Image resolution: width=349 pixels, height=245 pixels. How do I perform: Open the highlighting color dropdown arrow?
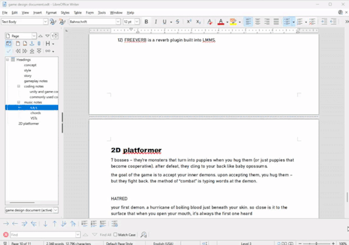point(240,22)
